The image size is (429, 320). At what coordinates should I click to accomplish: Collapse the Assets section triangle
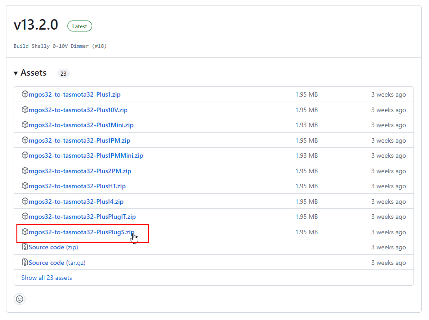tap(16, 73)
